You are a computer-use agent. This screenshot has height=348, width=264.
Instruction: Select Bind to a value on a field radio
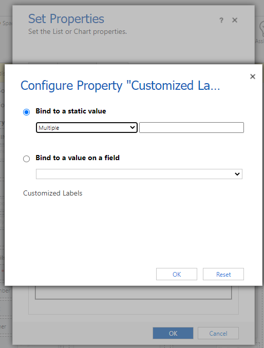pos(26,159)
